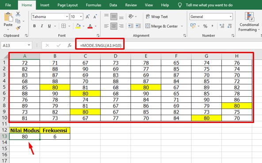The width and height of the screenshot is (262, 163).
Task: Select cell B13 containing 6
Action: pyautogui.click(x=55, y=137)
